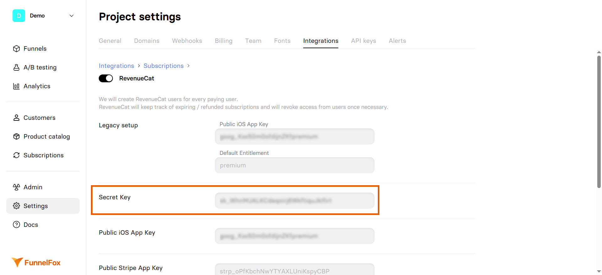The image size is (602, 275).
Task: Click the Docs question mark icon
Action: [17, 225]
